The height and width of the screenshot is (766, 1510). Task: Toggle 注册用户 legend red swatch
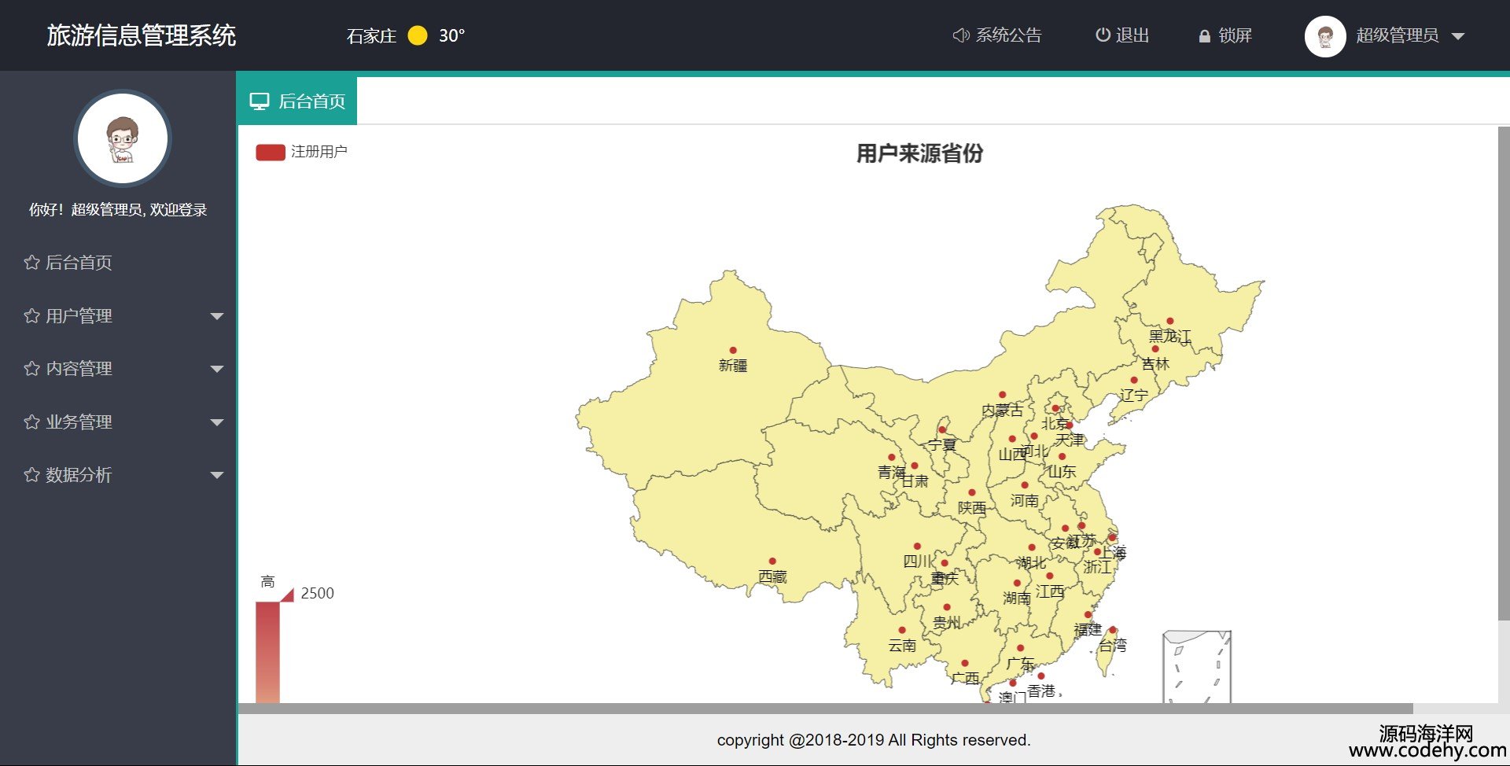click(x=271, y=152)
